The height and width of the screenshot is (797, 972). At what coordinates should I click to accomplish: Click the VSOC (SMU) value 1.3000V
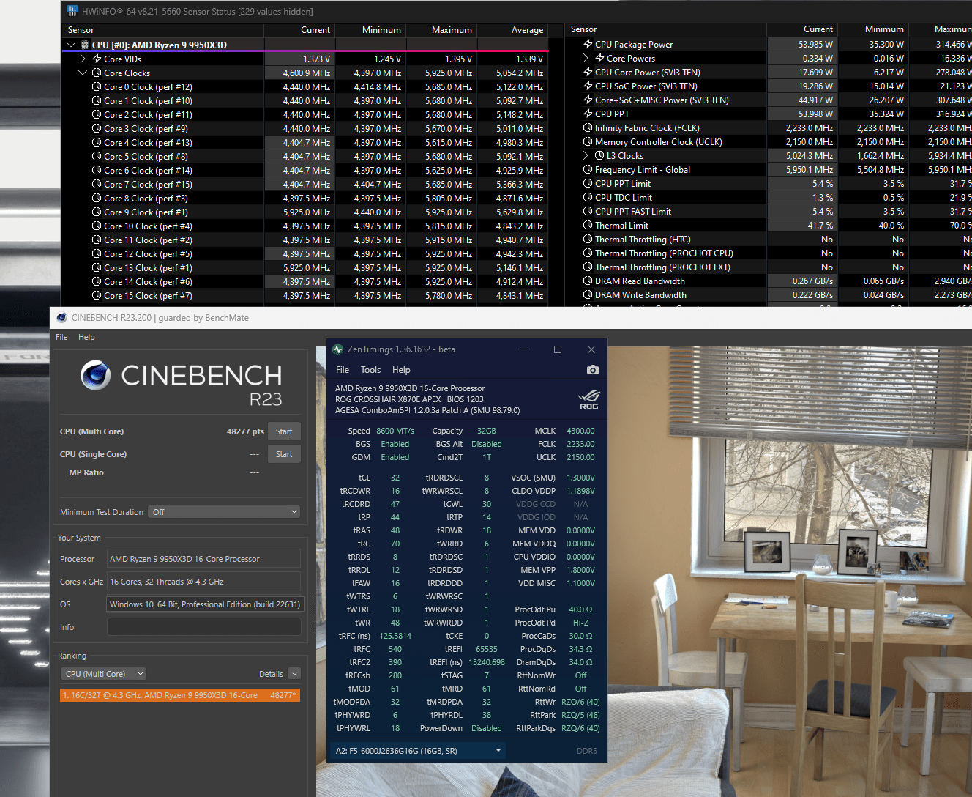coord(580,478)
